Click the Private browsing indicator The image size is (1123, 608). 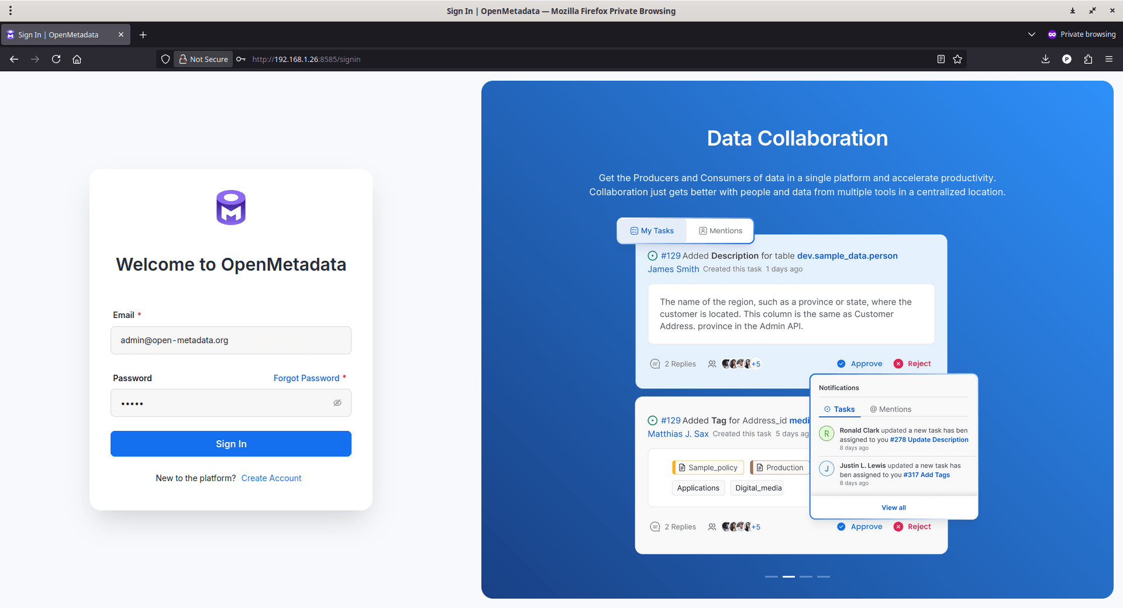[1081, 34]
